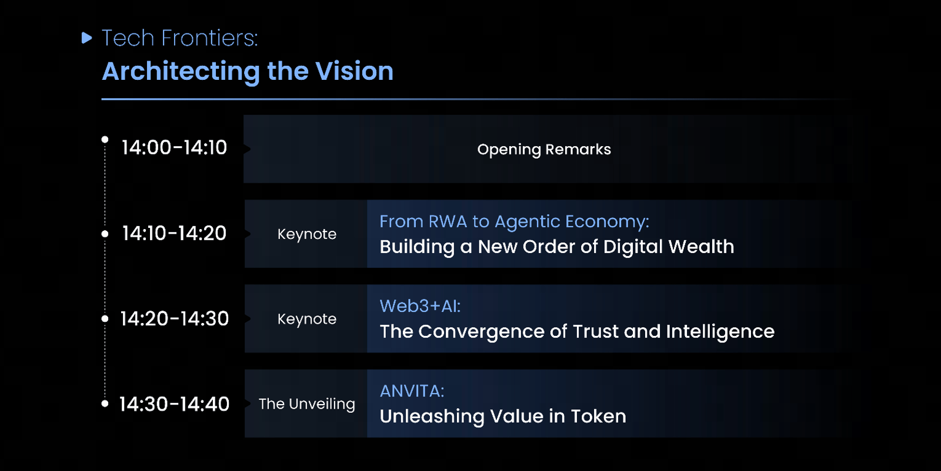Click "Building a New Order of Digital Wealth"
941x471 pixels.
pos(556,247)
